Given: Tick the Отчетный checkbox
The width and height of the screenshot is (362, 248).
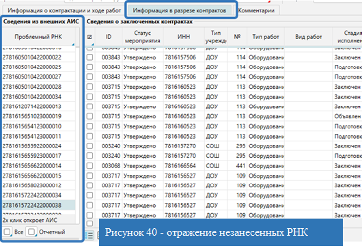Looking at the screenshot, I should click(31, 232).
